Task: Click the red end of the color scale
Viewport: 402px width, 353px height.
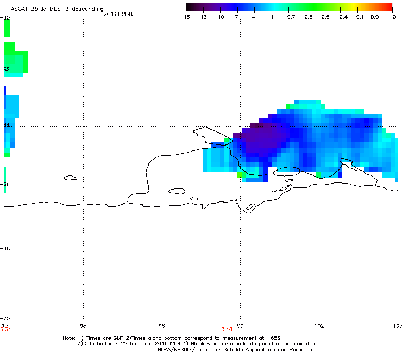Action: [x=387, y=7]
